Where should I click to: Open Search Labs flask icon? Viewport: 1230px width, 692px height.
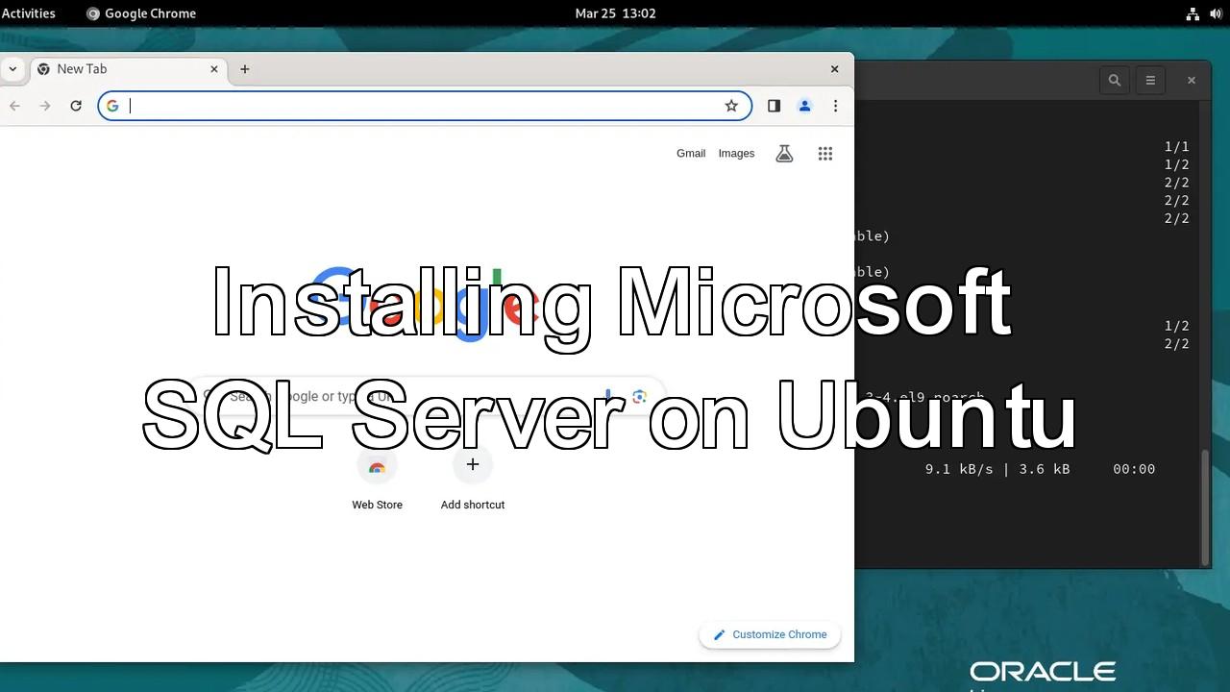pos(784,154)
